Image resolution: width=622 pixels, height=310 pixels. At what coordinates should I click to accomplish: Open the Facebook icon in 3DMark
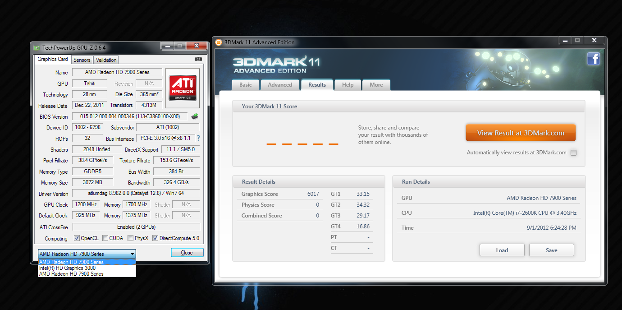click(x=593, y=59)
